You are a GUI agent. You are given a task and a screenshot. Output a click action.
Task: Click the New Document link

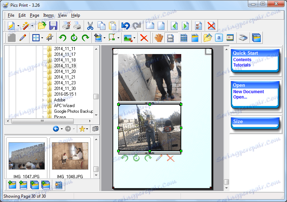click(x=249, y=92)
